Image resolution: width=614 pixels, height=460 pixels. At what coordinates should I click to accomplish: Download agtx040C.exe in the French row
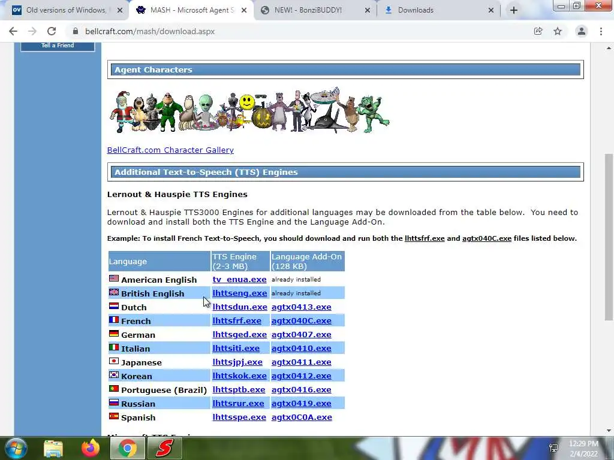coord(301,321)
